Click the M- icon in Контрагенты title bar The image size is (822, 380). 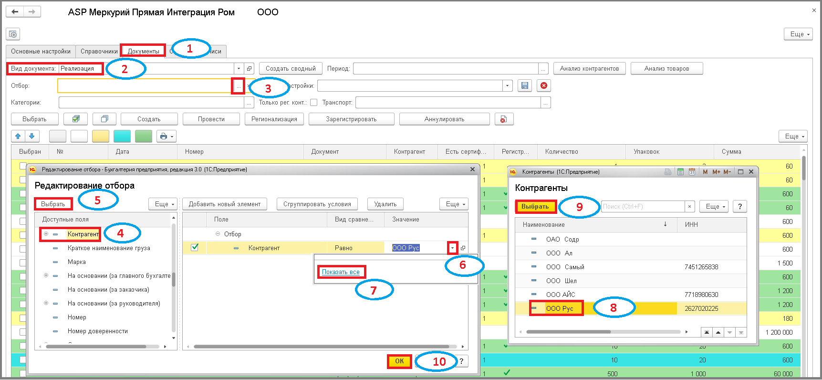727,172
